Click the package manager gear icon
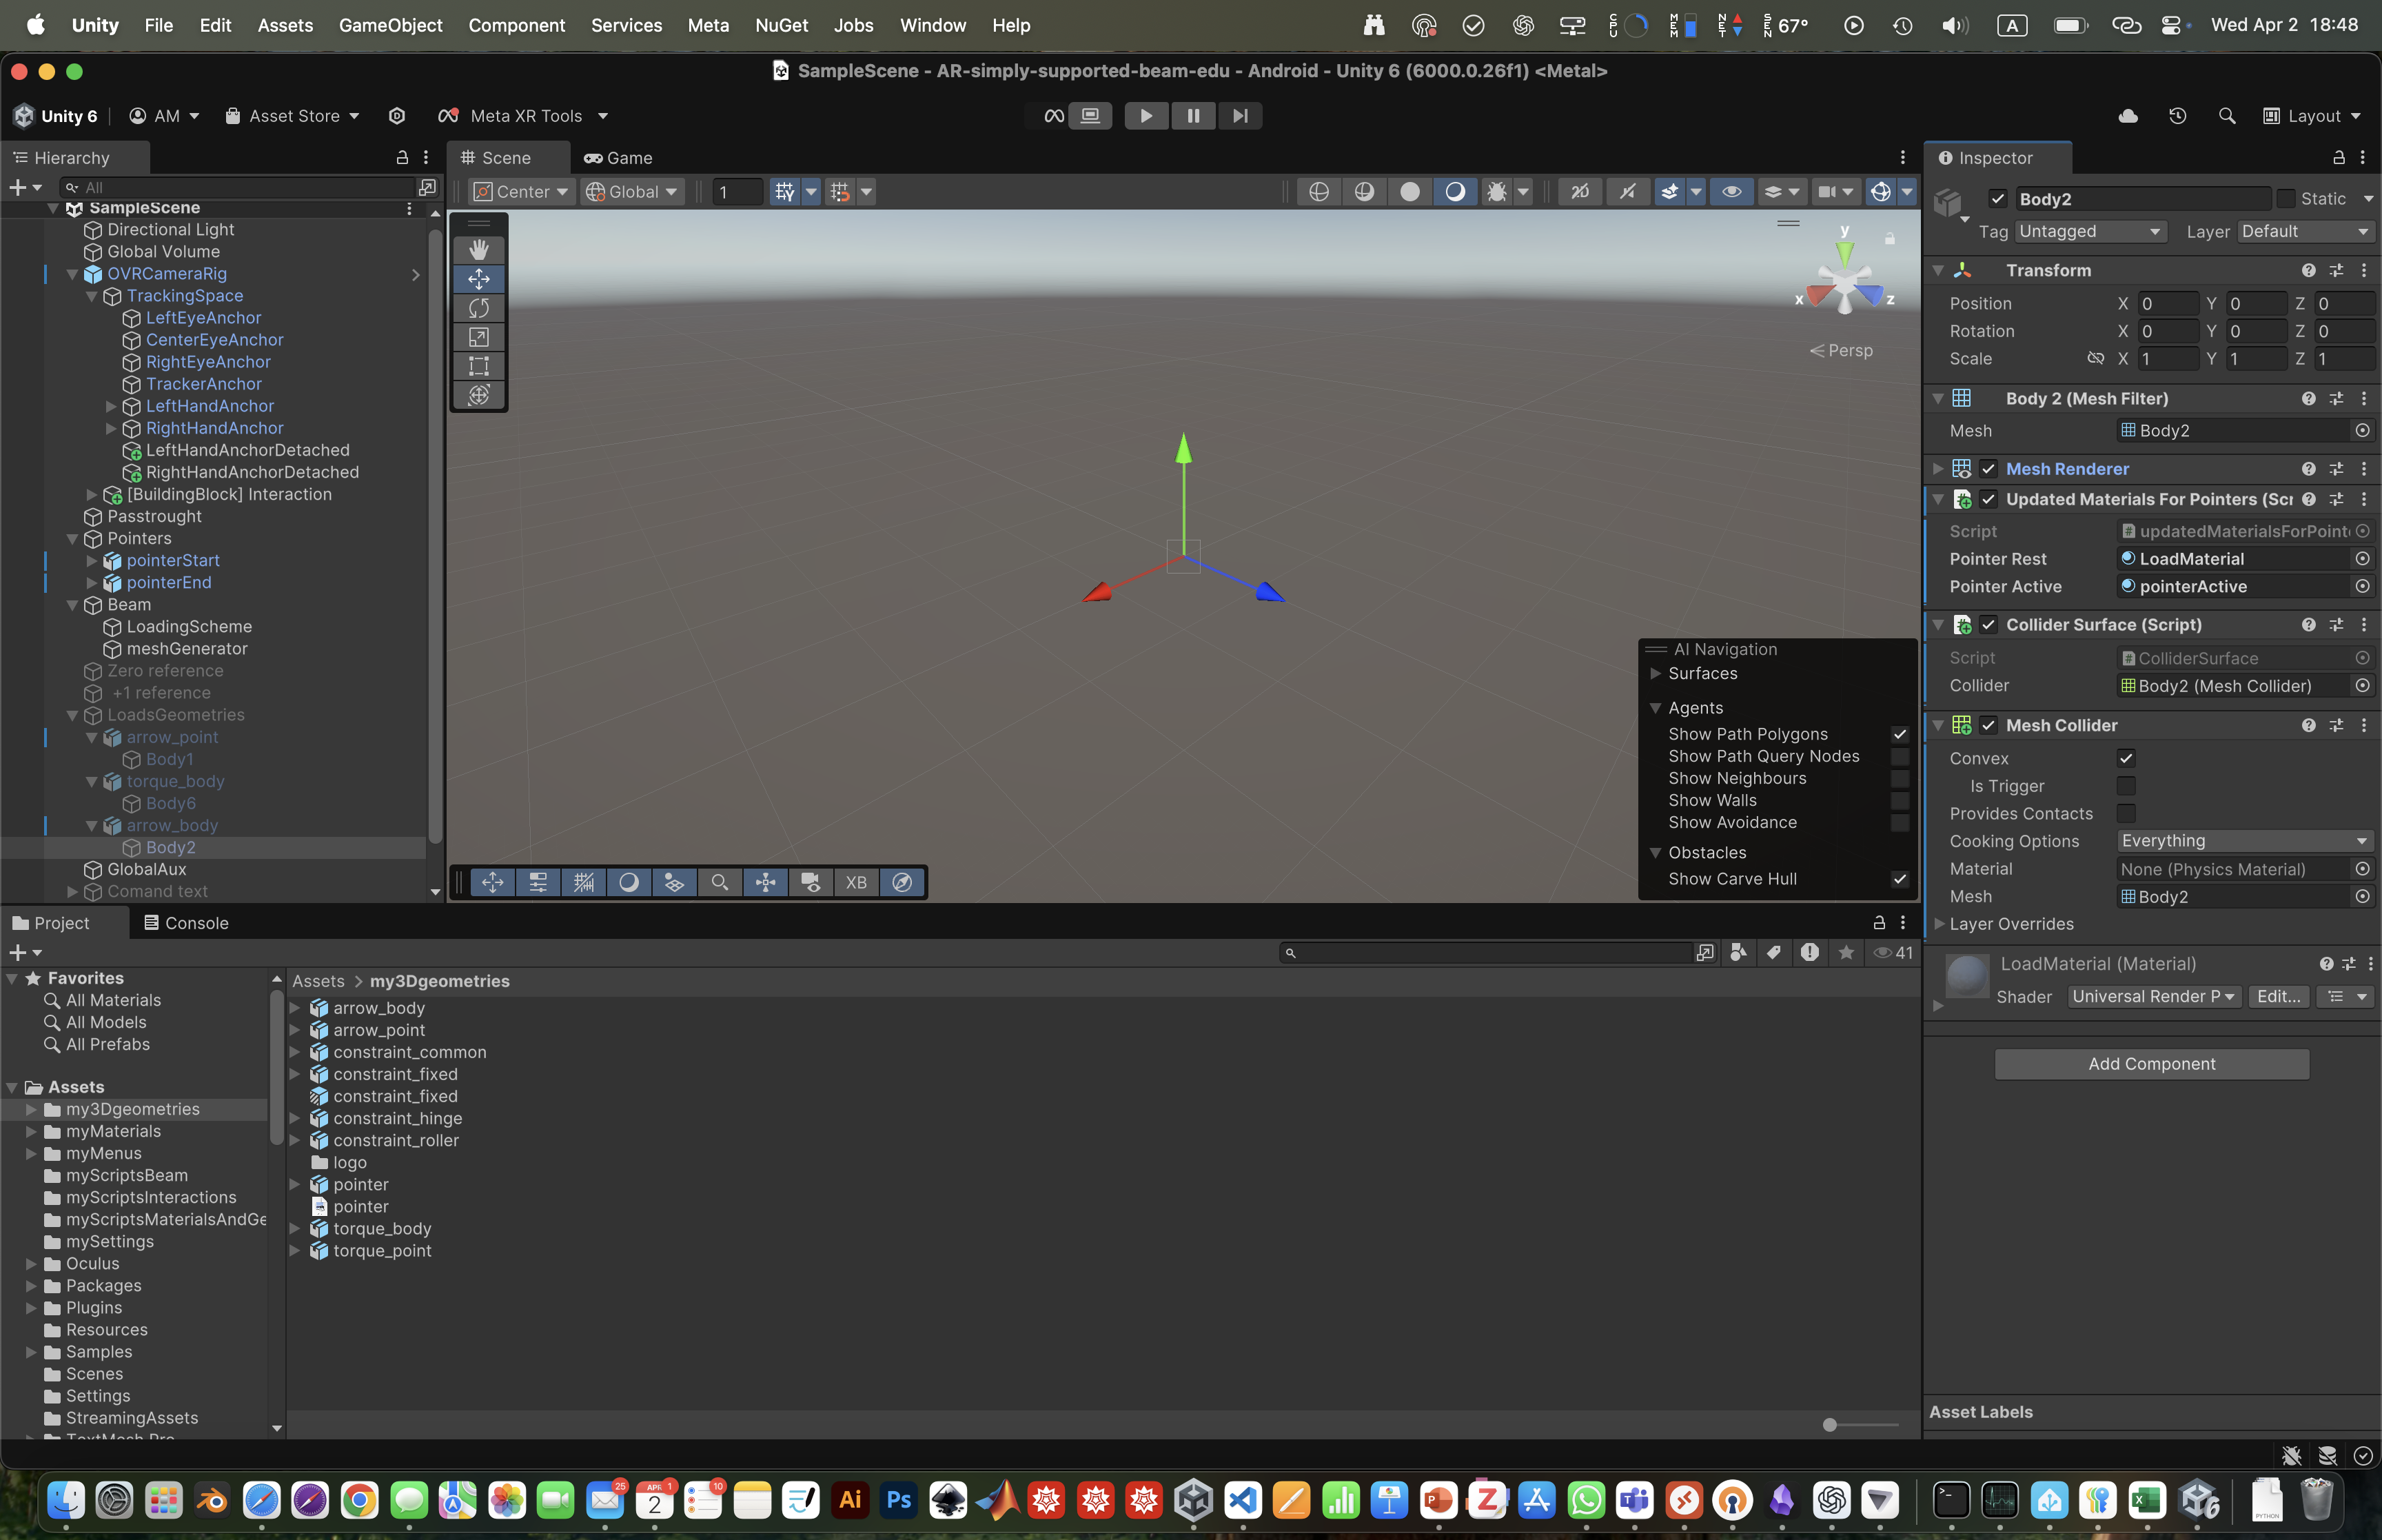The image size is (2382, 1540). point(397,116)
